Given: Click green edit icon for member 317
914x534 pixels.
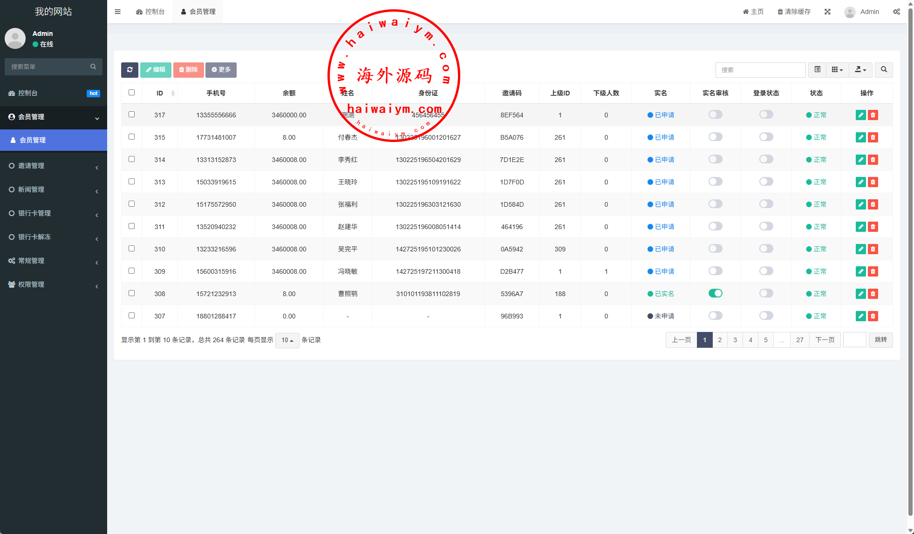Looking at the screenshot, I should 860,115.
